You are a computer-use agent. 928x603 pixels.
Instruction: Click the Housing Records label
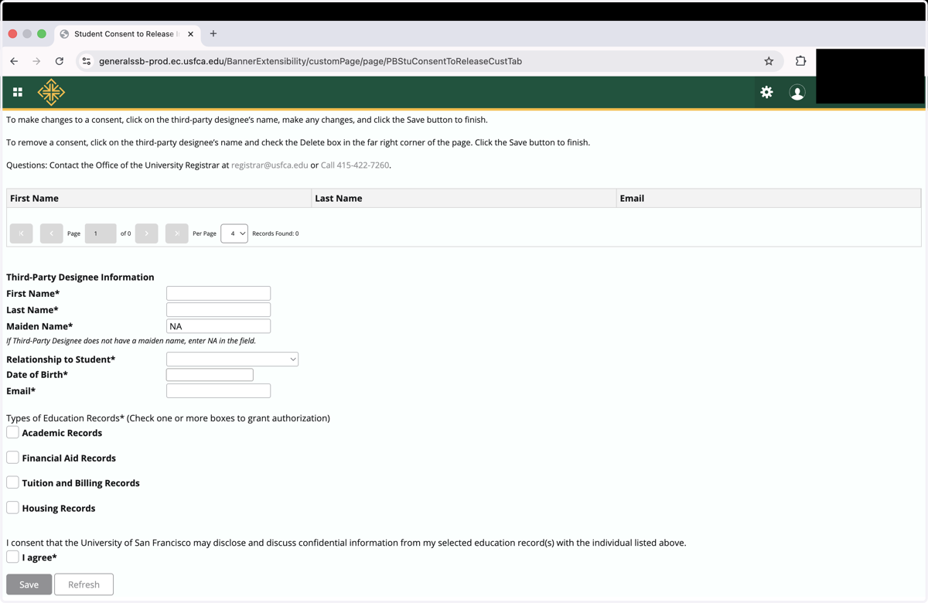59,508
